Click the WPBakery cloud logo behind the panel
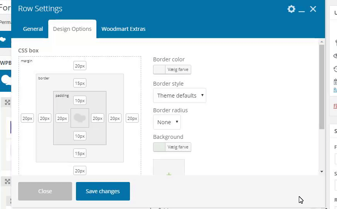The height and width of the screenshot is (209, 337). tap(6, 79)
